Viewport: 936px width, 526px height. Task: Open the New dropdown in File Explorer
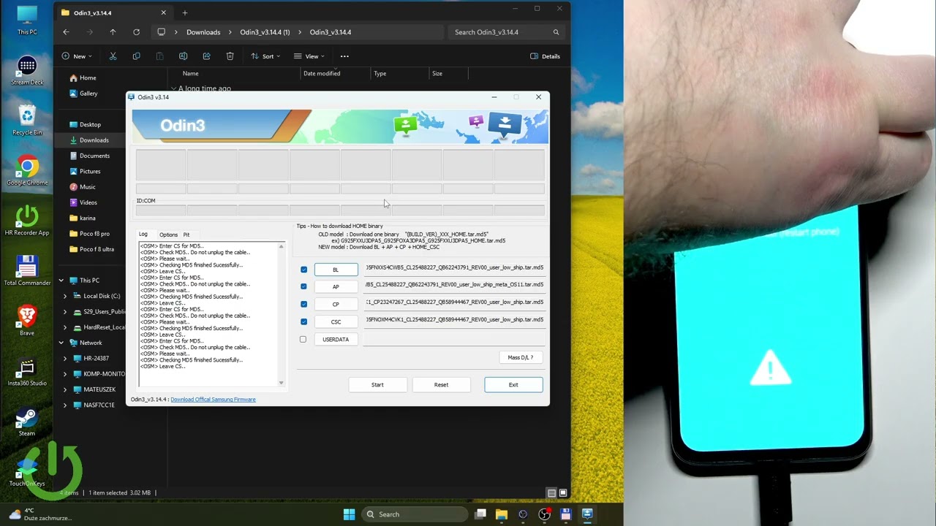[75, 56]
